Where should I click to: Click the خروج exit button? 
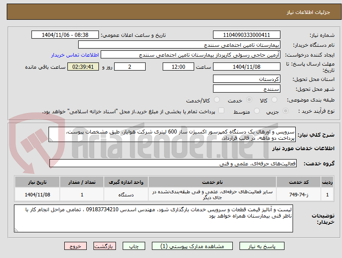tap(75, 246)
